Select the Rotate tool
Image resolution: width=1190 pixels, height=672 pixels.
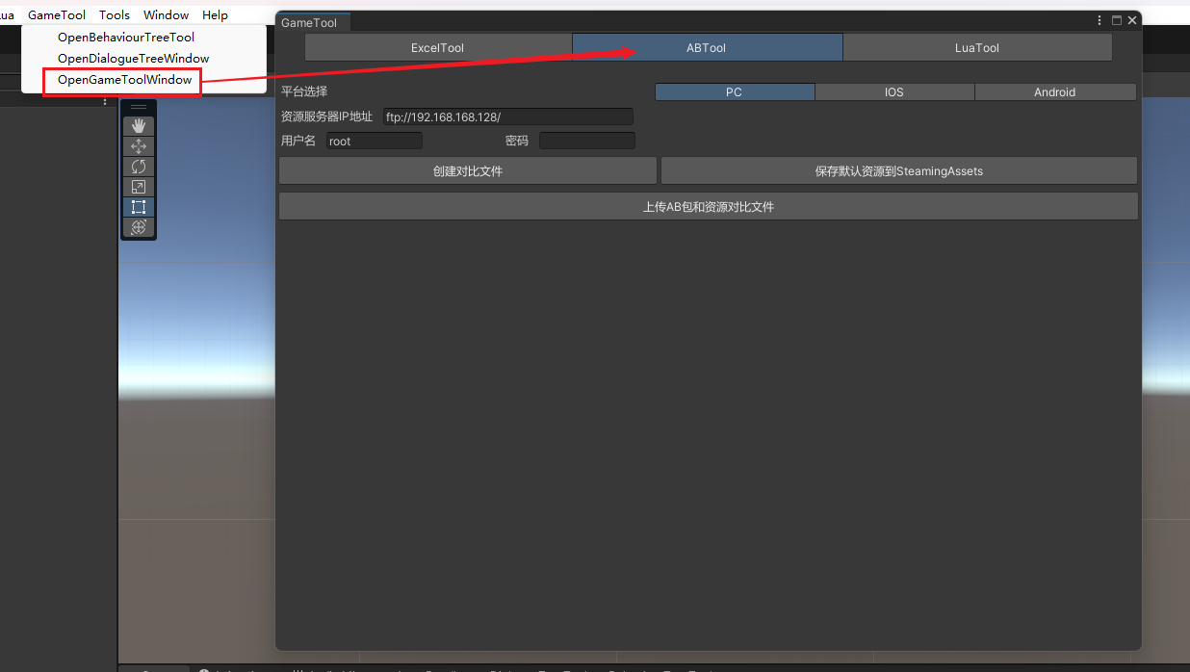tap(138, 166)
